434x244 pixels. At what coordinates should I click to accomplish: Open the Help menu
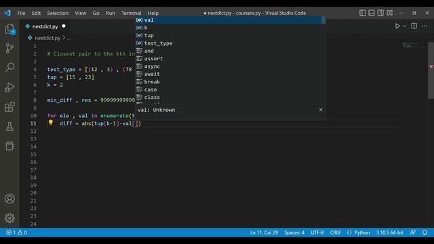(153, 13)
